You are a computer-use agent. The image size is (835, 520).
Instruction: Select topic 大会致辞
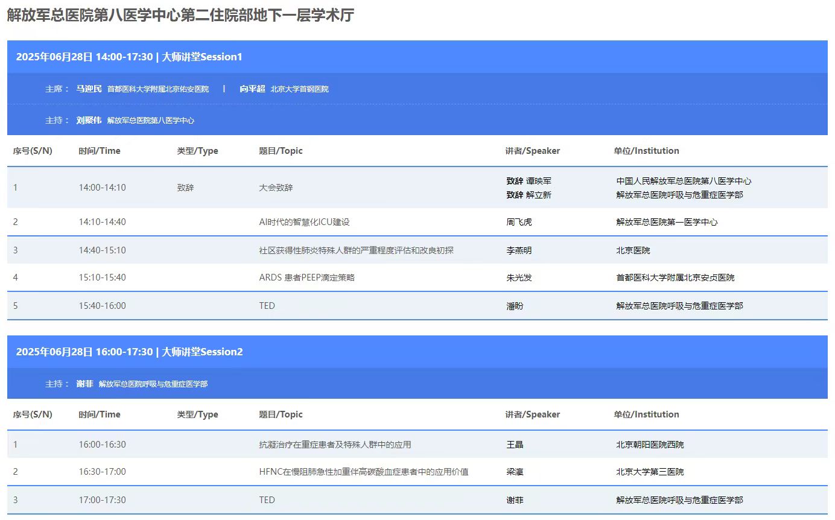coord(276,188)
